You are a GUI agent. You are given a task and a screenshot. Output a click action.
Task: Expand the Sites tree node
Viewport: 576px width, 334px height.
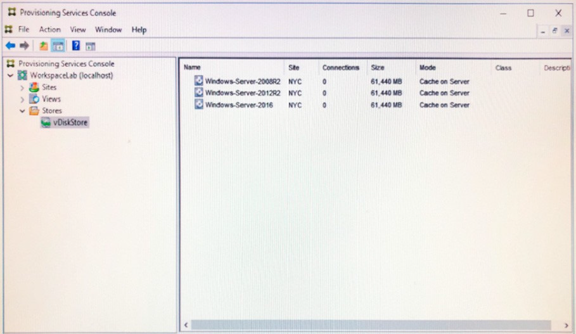(22, 87)
